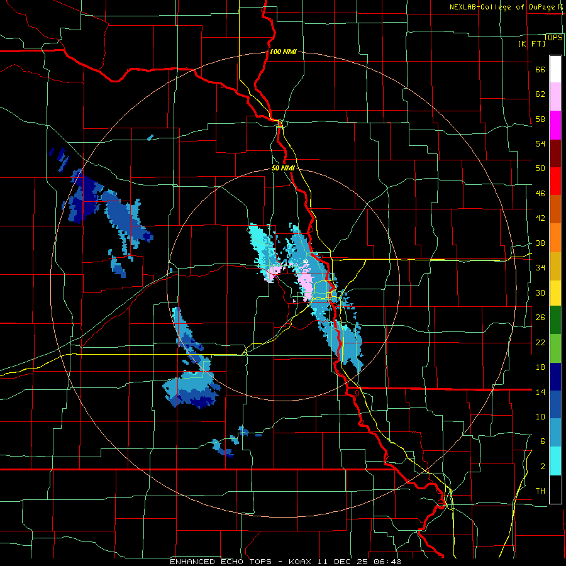This screenshot has width=566, height=566.
Task: Click the 11 DEC 25 06:48 timestamp
Action: click(x=360, y=562)
